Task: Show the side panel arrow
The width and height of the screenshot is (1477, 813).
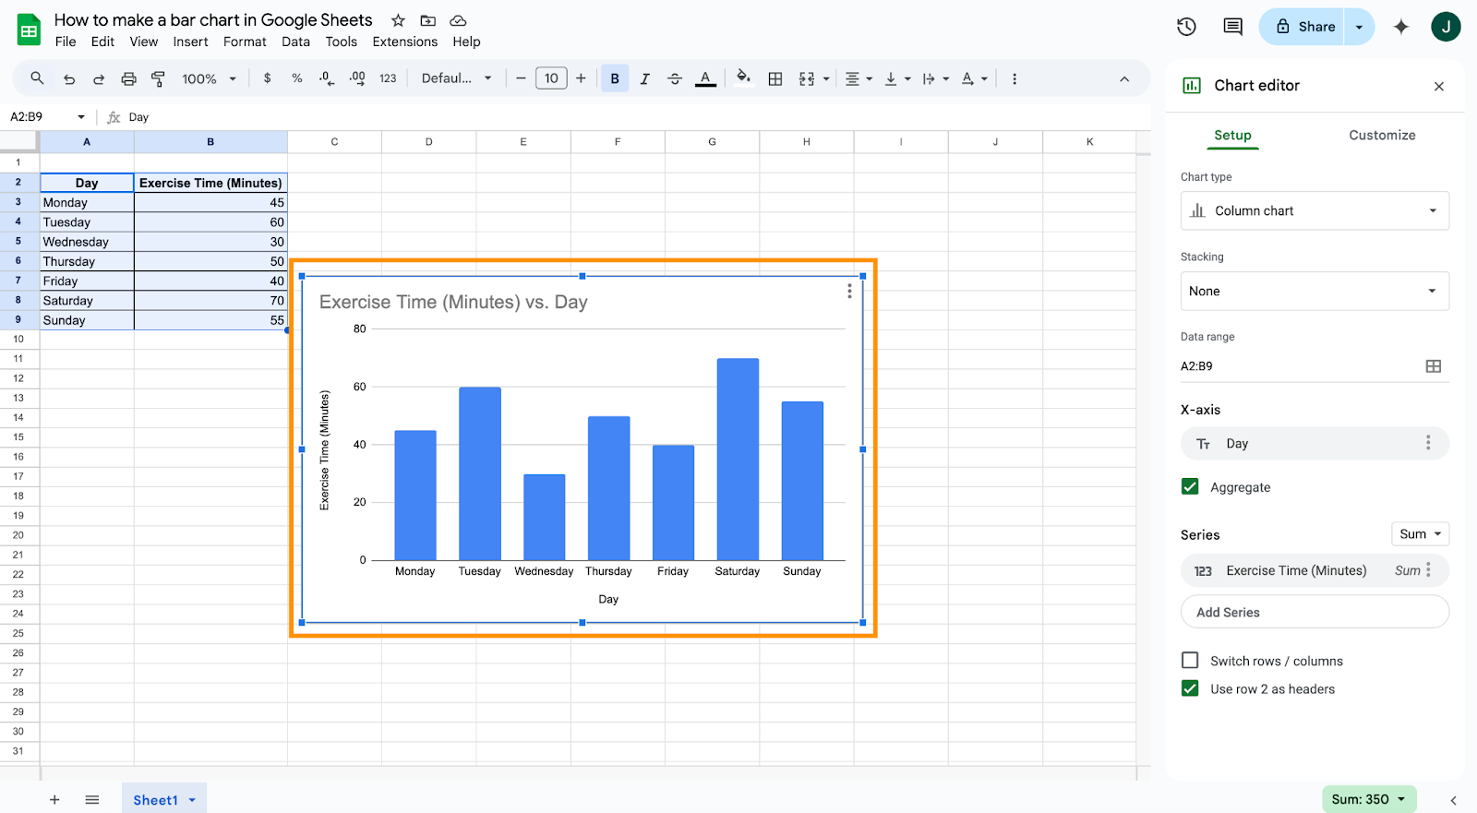Action: tap(1453, 800)
